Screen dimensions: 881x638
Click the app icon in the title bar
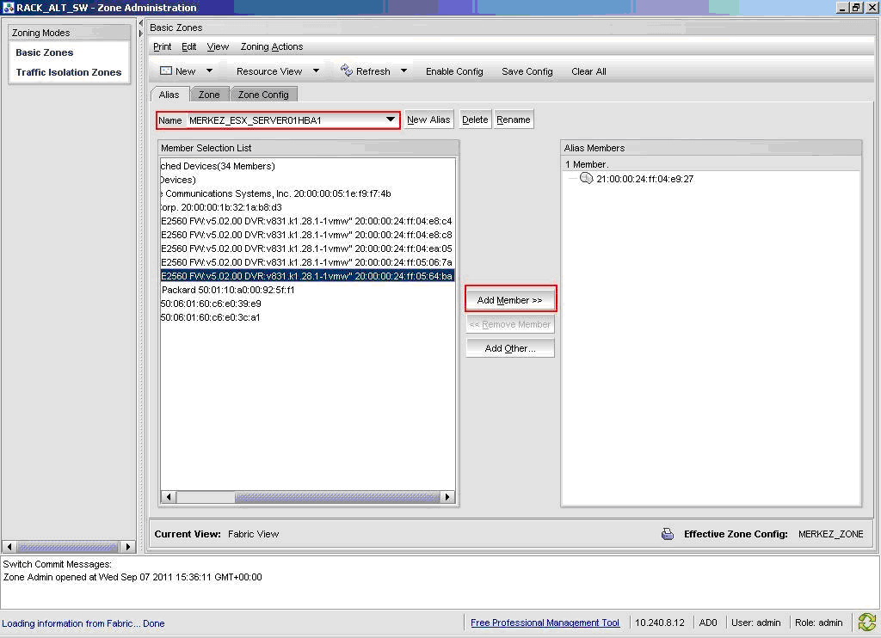(x=8, y=8)
